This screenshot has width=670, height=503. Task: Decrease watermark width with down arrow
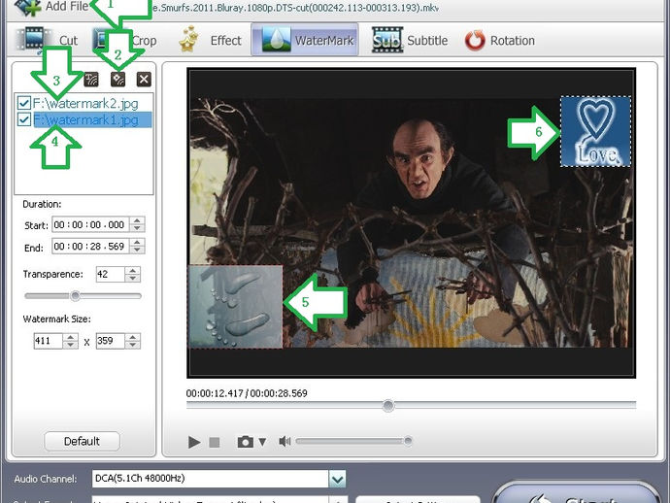click(x=71, y=345)
